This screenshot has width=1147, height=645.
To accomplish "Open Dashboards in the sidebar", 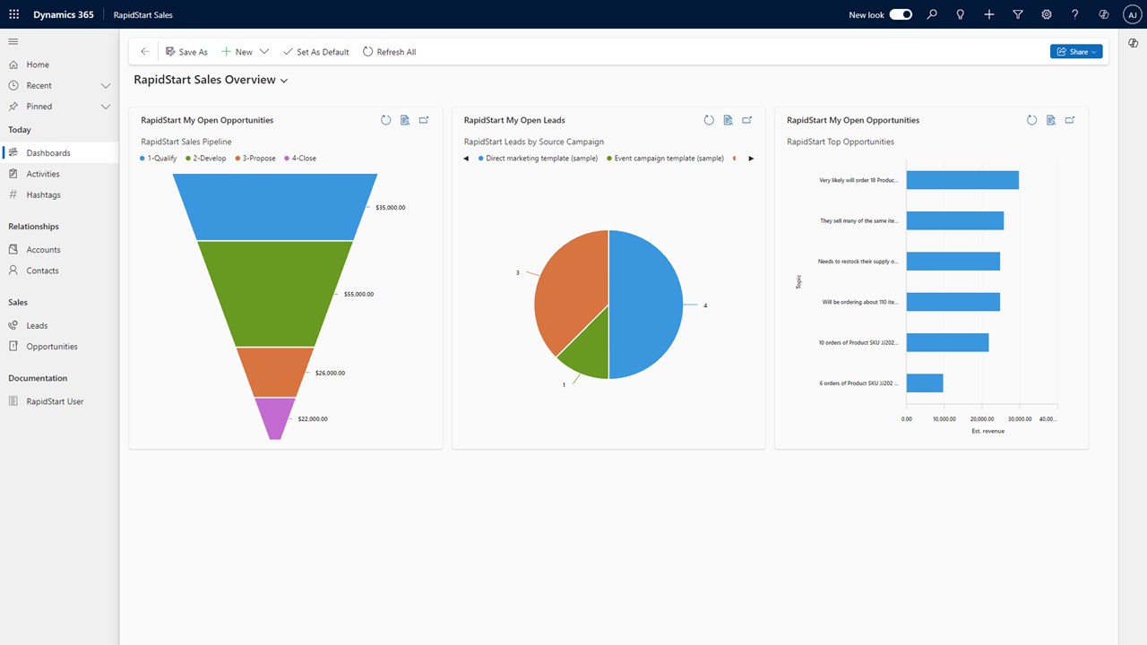I will [59, 153].
